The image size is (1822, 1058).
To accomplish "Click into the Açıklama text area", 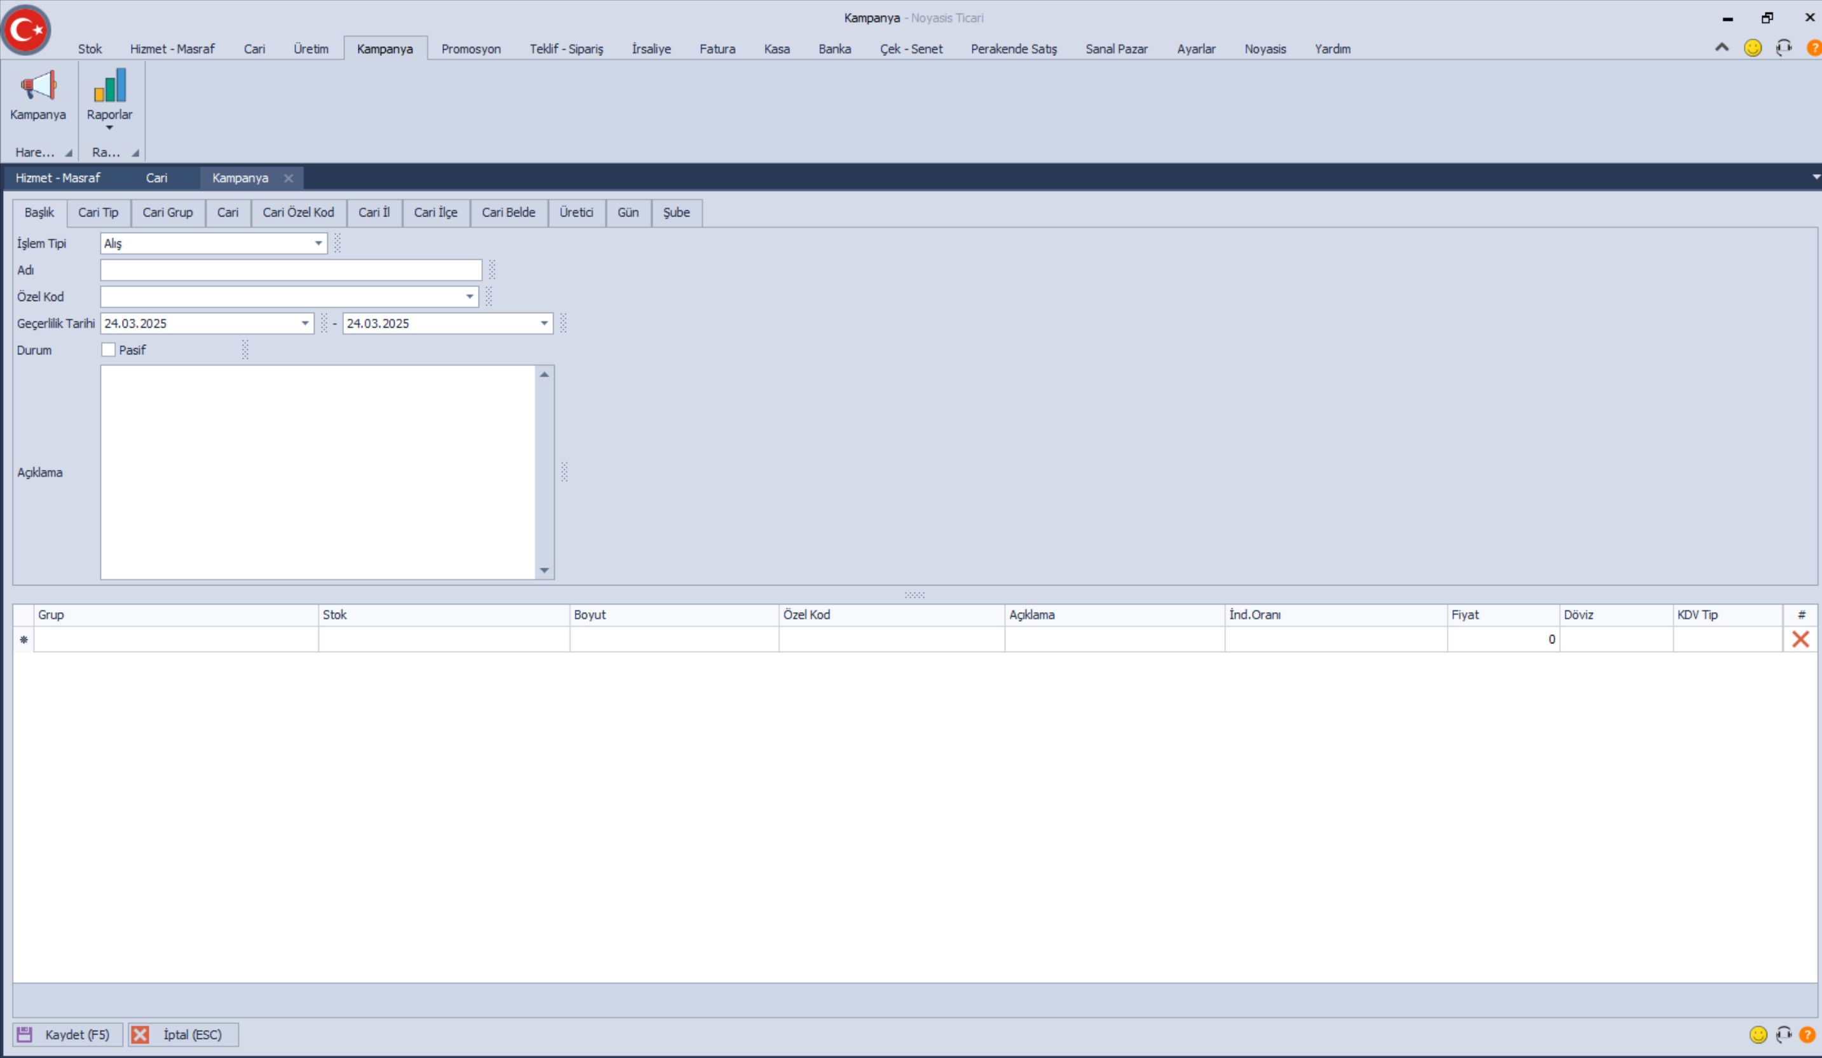I will (318, 472).
